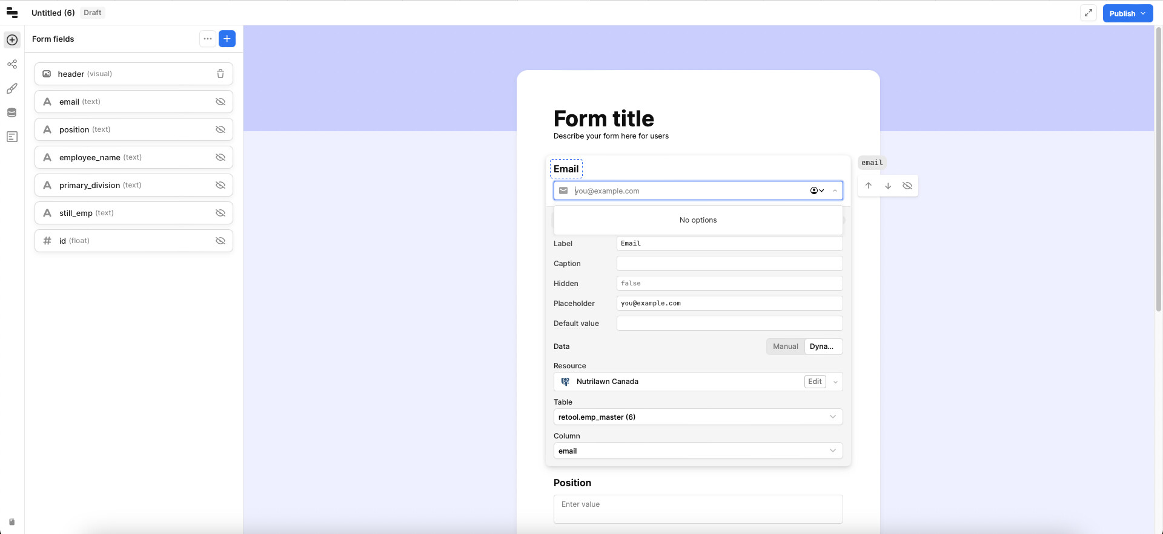The image size is (1163, 534).
Task: Delete the header visual field
Action: (x=220, y=74)
